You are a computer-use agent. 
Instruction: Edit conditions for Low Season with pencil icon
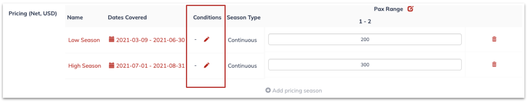pyautogui.click(x=207, y=39)
